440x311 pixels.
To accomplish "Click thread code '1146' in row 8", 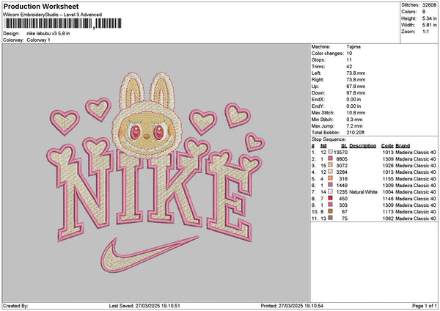I will pyautogui.click(x=388, y=199).
